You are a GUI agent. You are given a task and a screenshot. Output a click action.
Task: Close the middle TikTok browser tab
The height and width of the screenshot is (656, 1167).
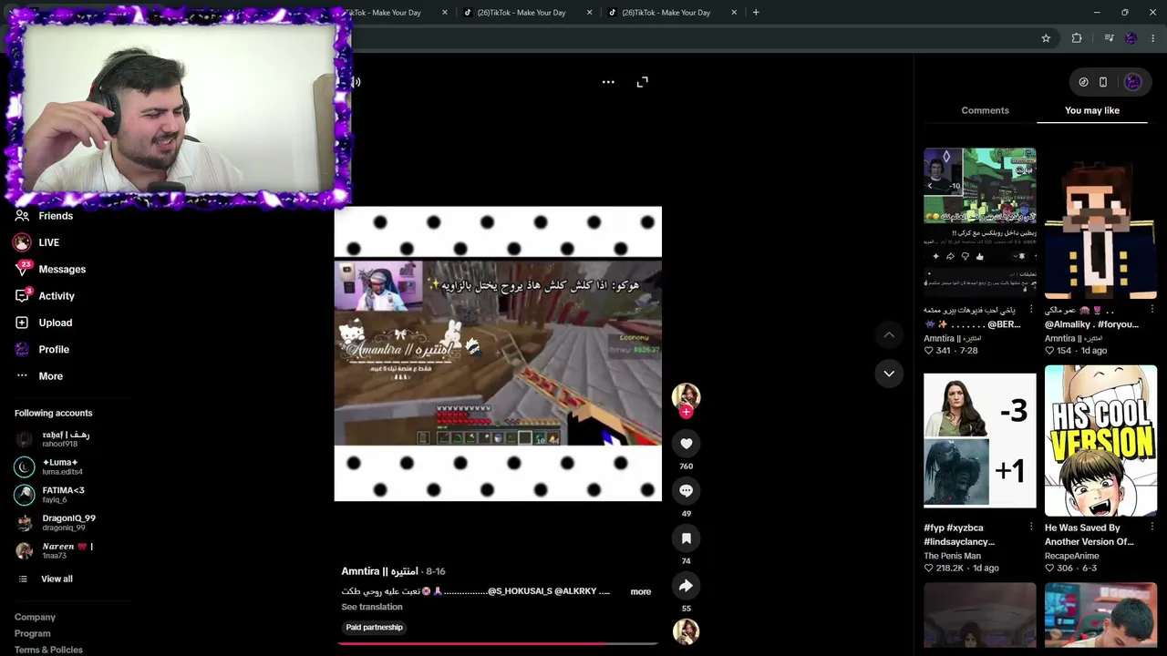pos(589,13)
